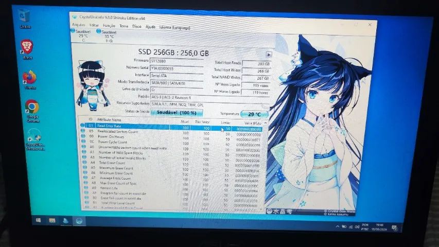
Task: Click the taskbar app next to File Explorer
Action: 65,221
